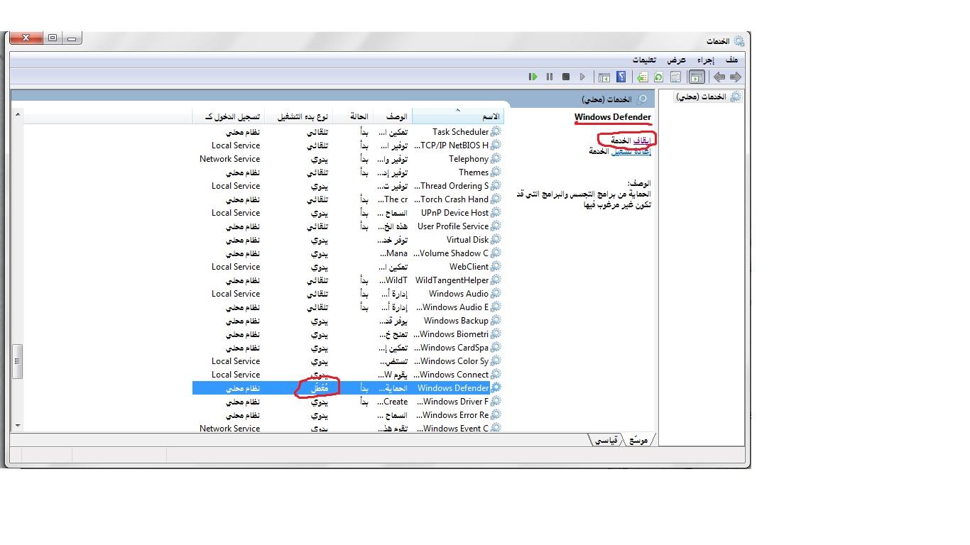970x545 pixels.
Task: Click the Pause Service toolbar icon
Action: (550, 77)
